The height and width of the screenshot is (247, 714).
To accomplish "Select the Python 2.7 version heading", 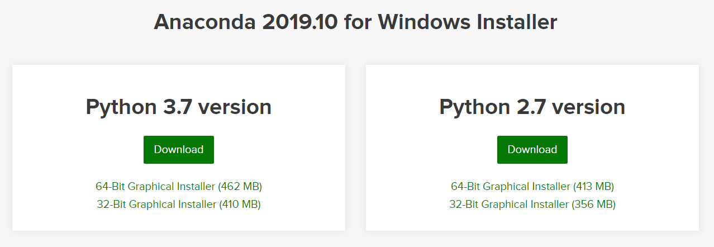I will pos(532,107).
